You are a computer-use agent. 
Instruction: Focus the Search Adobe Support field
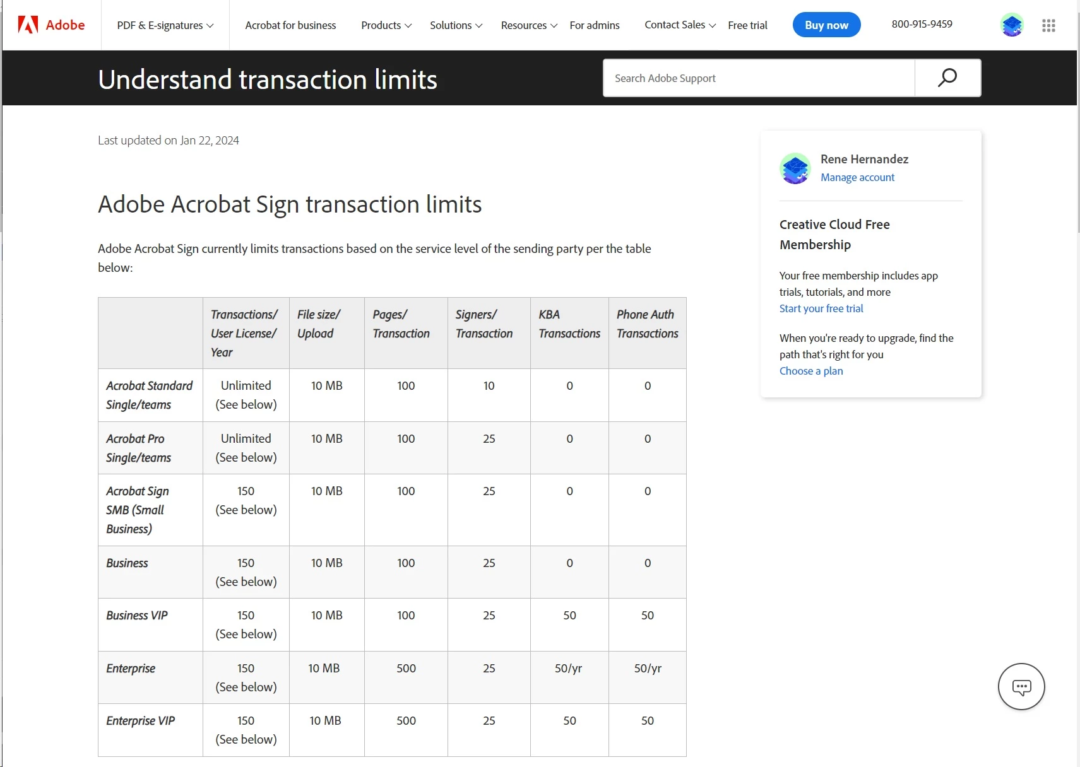tap(759, 78)
